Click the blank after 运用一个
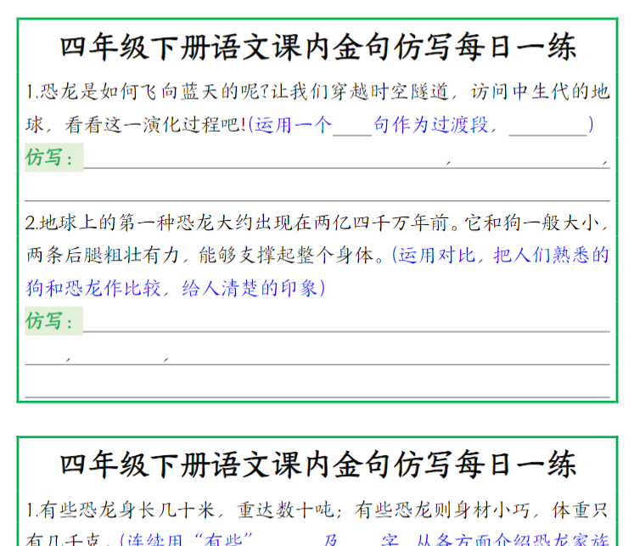Screen dimensions: 634x546 pos(352,126)
